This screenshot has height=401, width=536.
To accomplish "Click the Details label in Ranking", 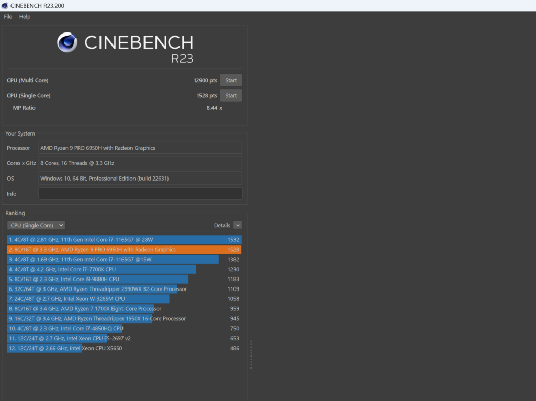I will [222, 225].
